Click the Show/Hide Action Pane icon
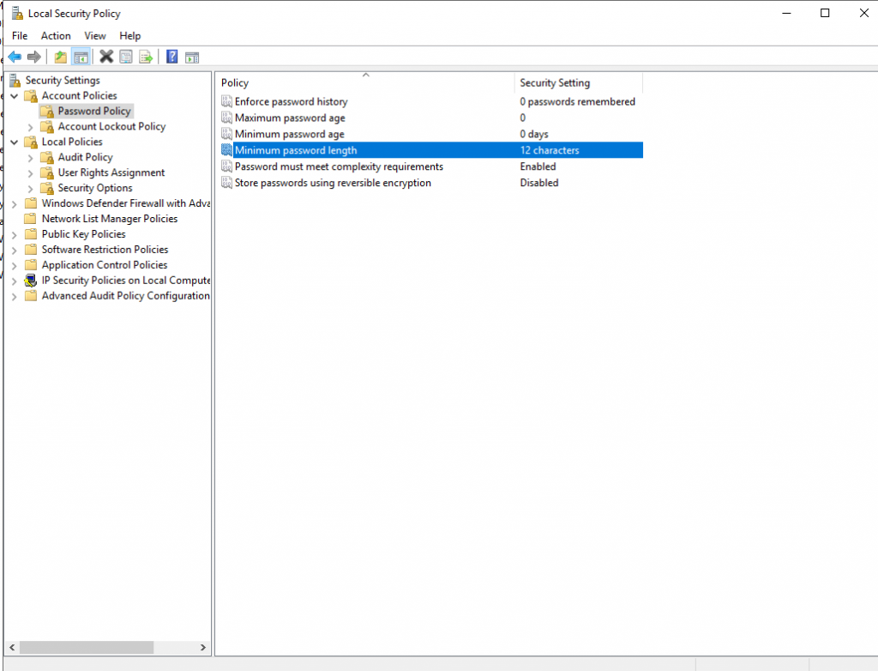This screenshot has height=671, width=878. [x=192, y=57]
